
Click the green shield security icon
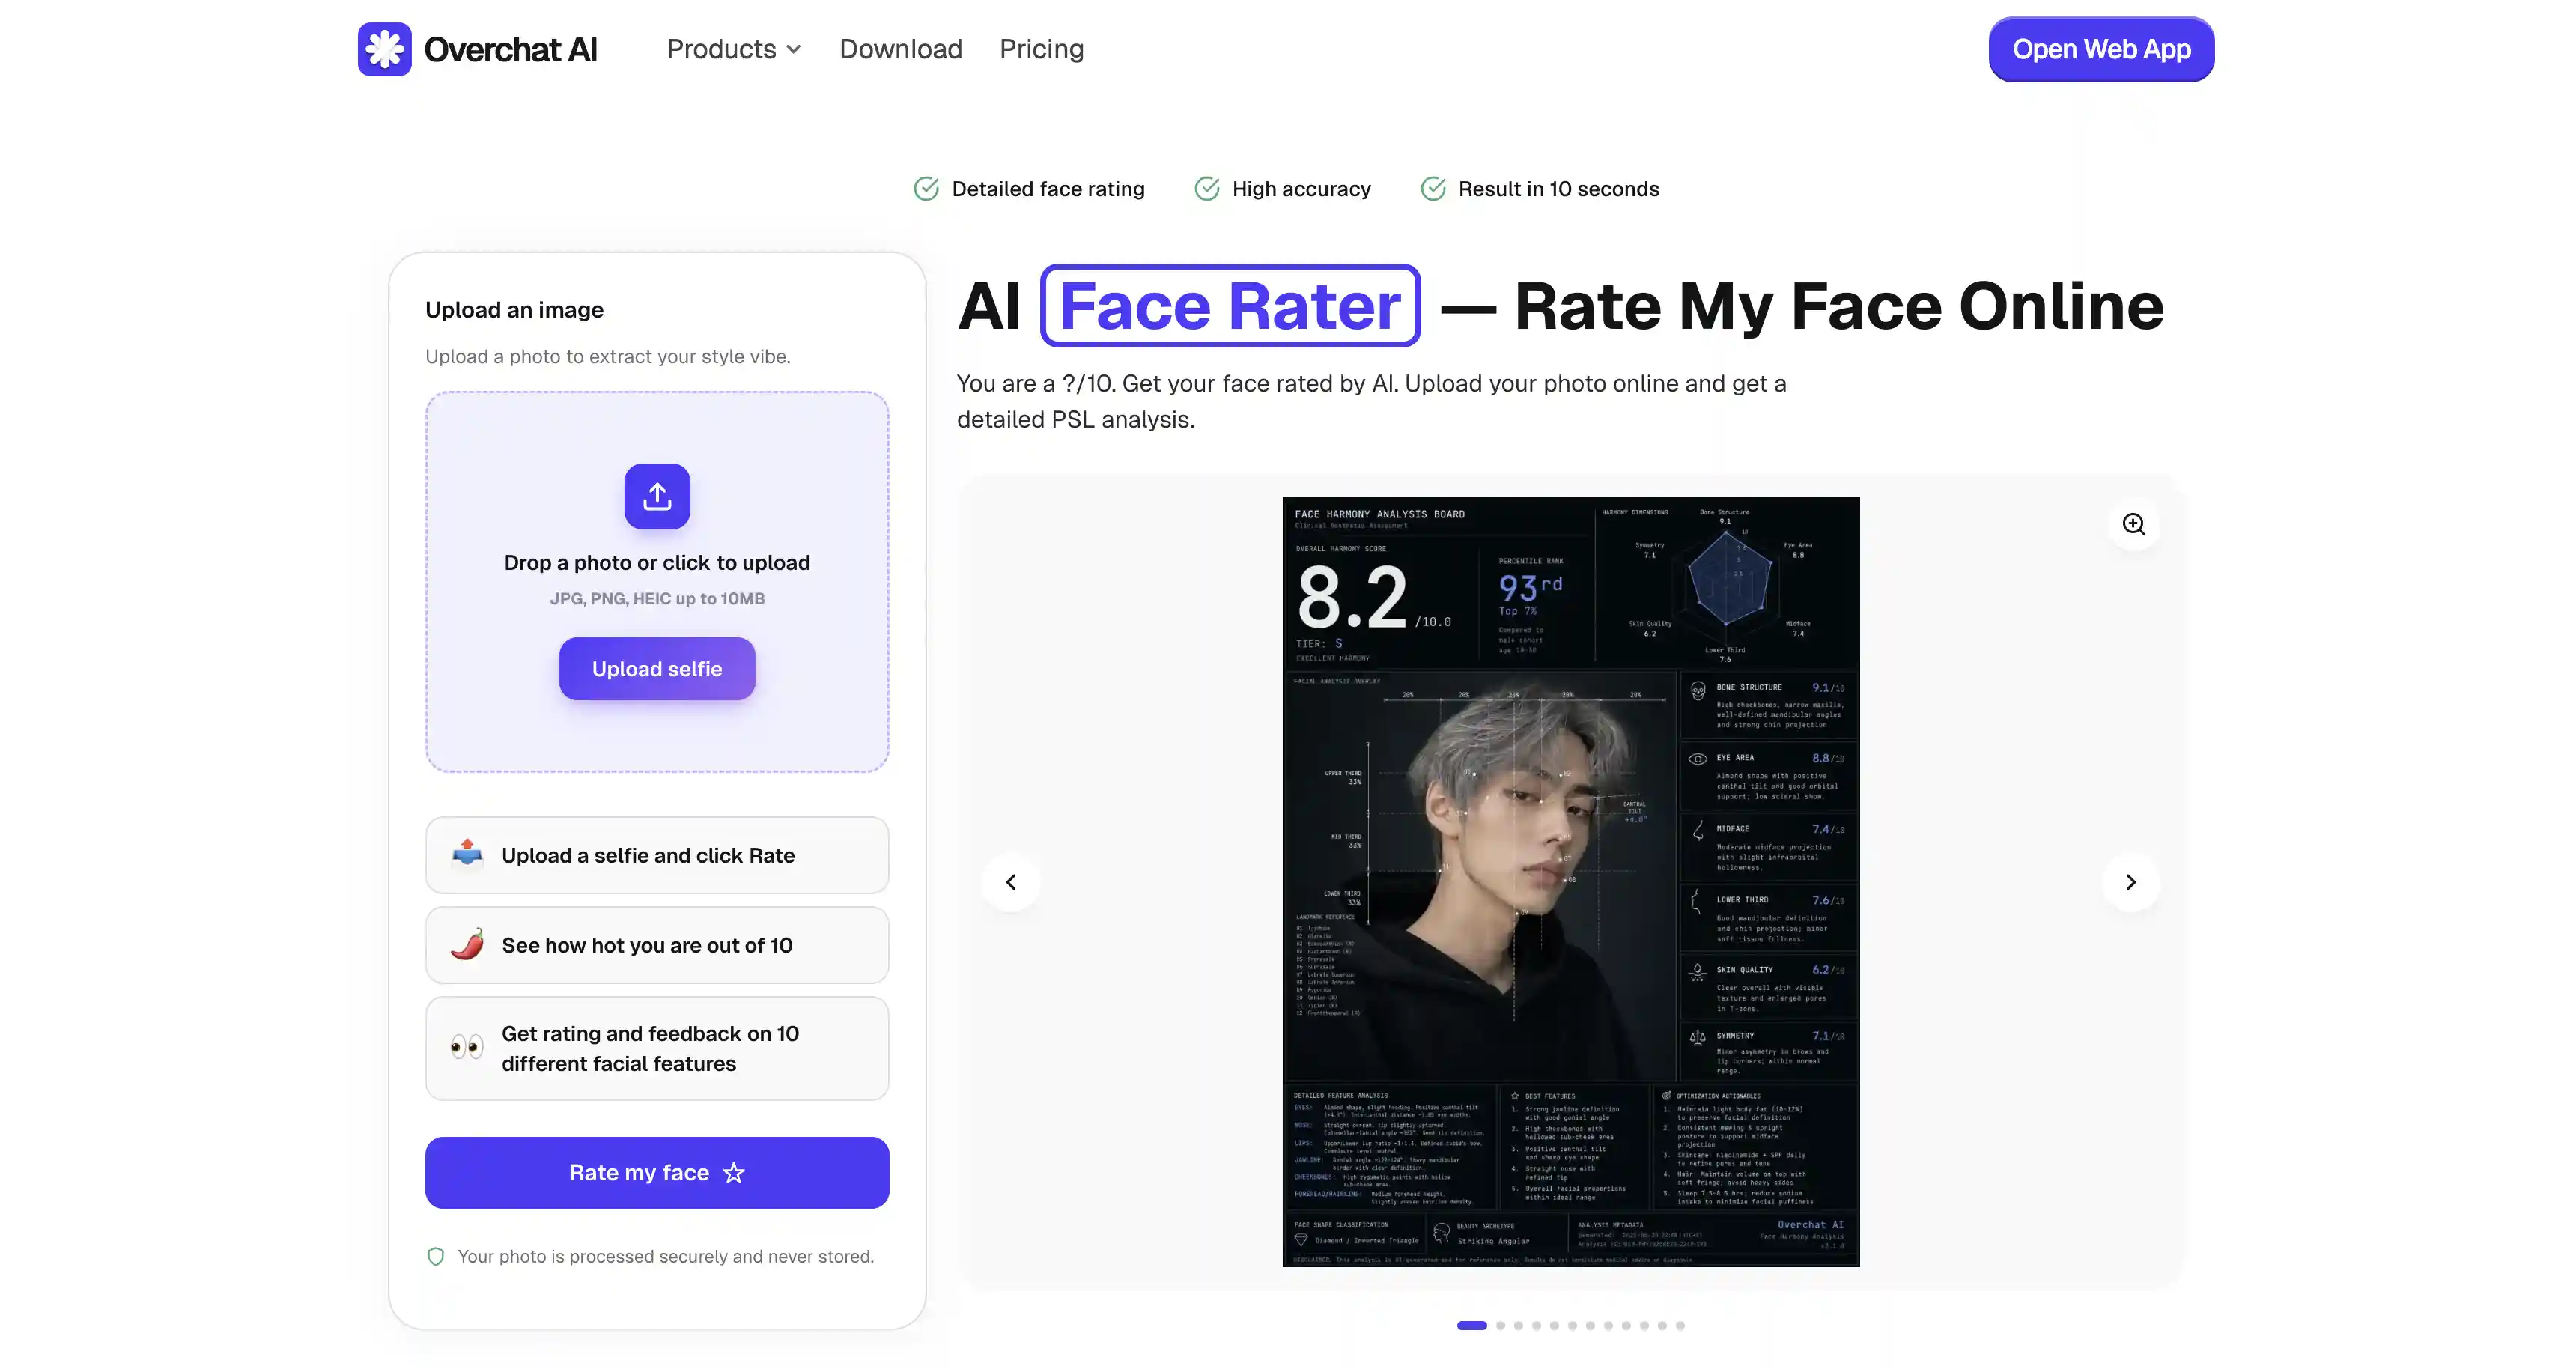(x=436, y=1256)
